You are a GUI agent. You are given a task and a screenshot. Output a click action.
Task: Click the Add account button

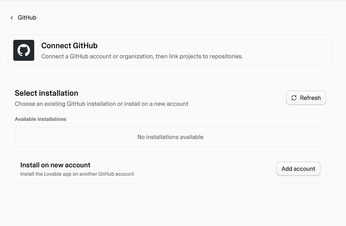click(298, 169)
